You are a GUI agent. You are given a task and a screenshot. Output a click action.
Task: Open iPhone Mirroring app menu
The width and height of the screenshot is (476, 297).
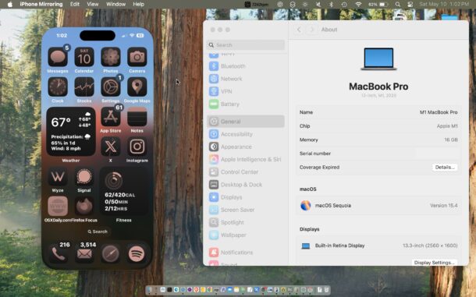click(x=41, y=4)
